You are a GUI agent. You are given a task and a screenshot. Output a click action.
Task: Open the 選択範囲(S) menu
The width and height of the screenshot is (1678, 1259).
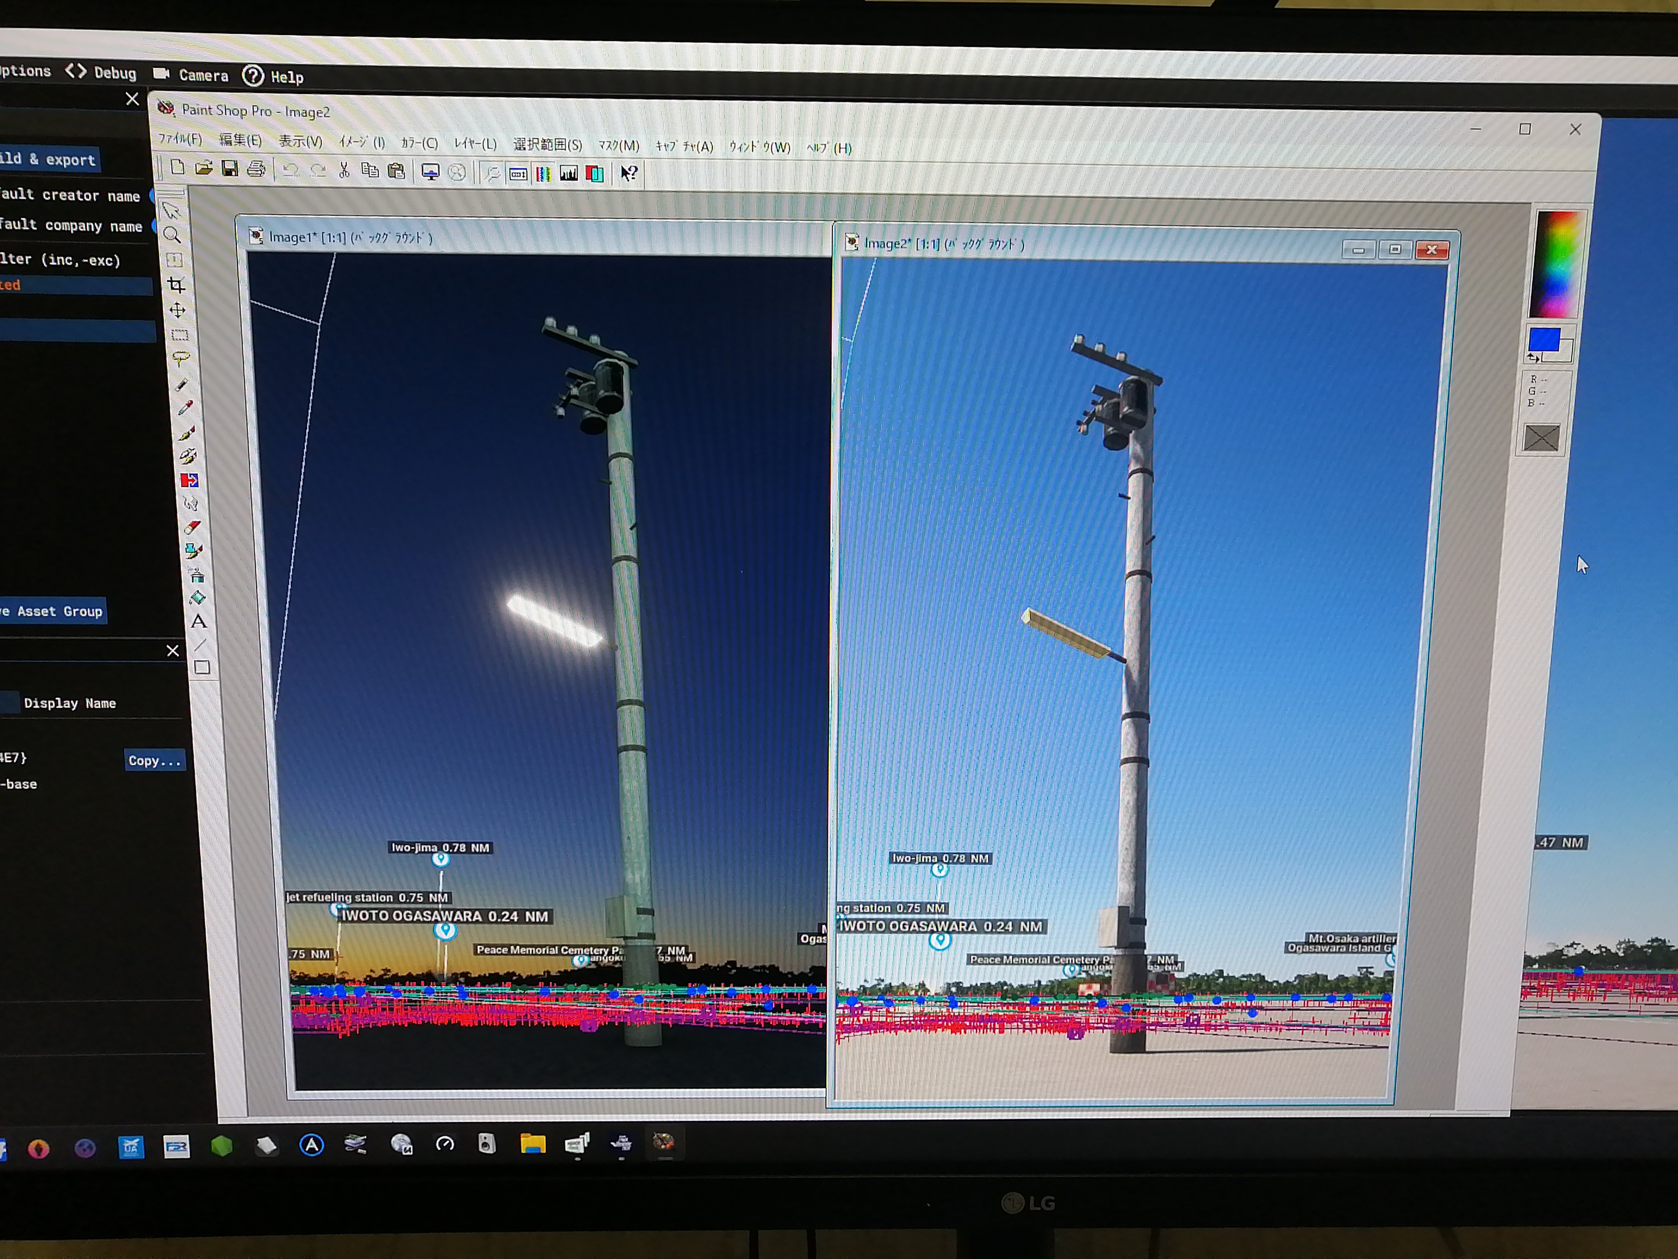tap(547, 144)
